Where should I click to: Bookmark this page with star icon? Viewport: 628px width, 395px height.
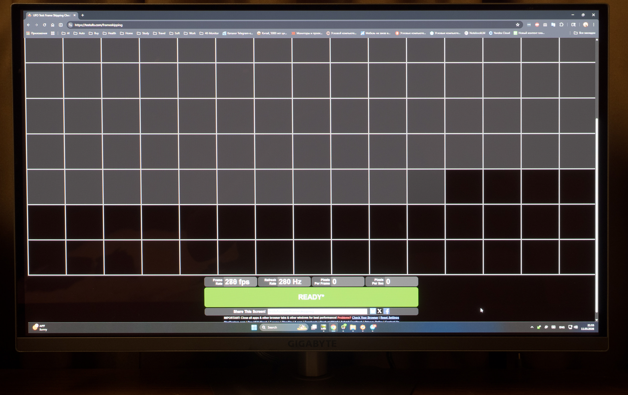click(517, 25)
